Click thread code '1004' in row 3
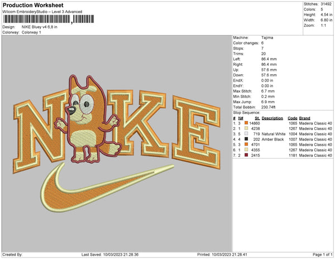The image size is (335, 259). click(x=293, y=134)
